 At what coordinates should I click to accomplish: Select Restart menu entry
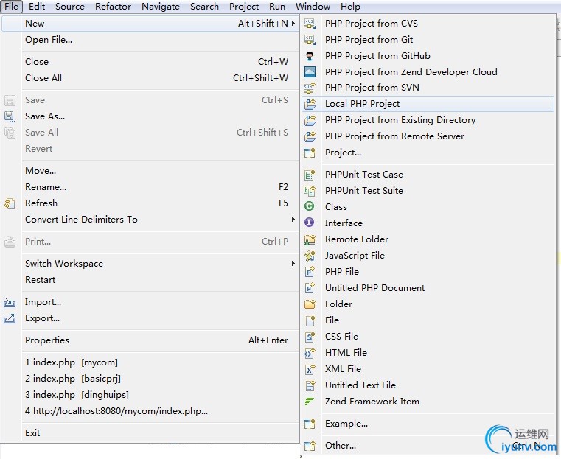tap(150, 280)
